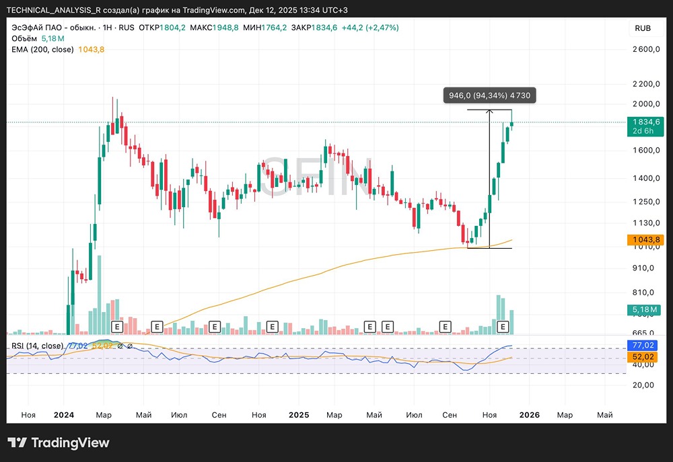Open the E earnings marker above Сен 2024

[214, 327]
